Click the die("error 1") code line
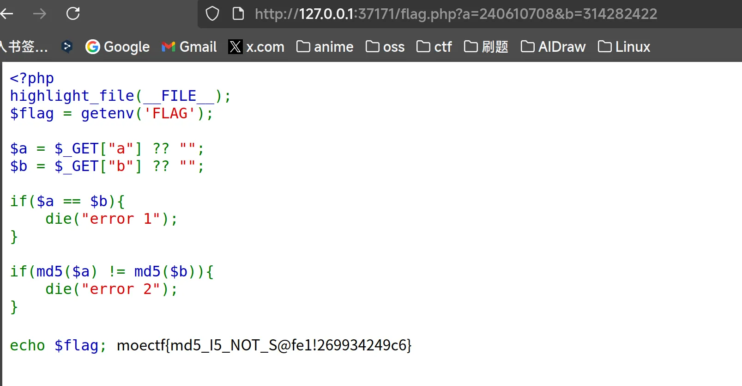The width and height of the screenshot is (742, 386). pos(111,219)
